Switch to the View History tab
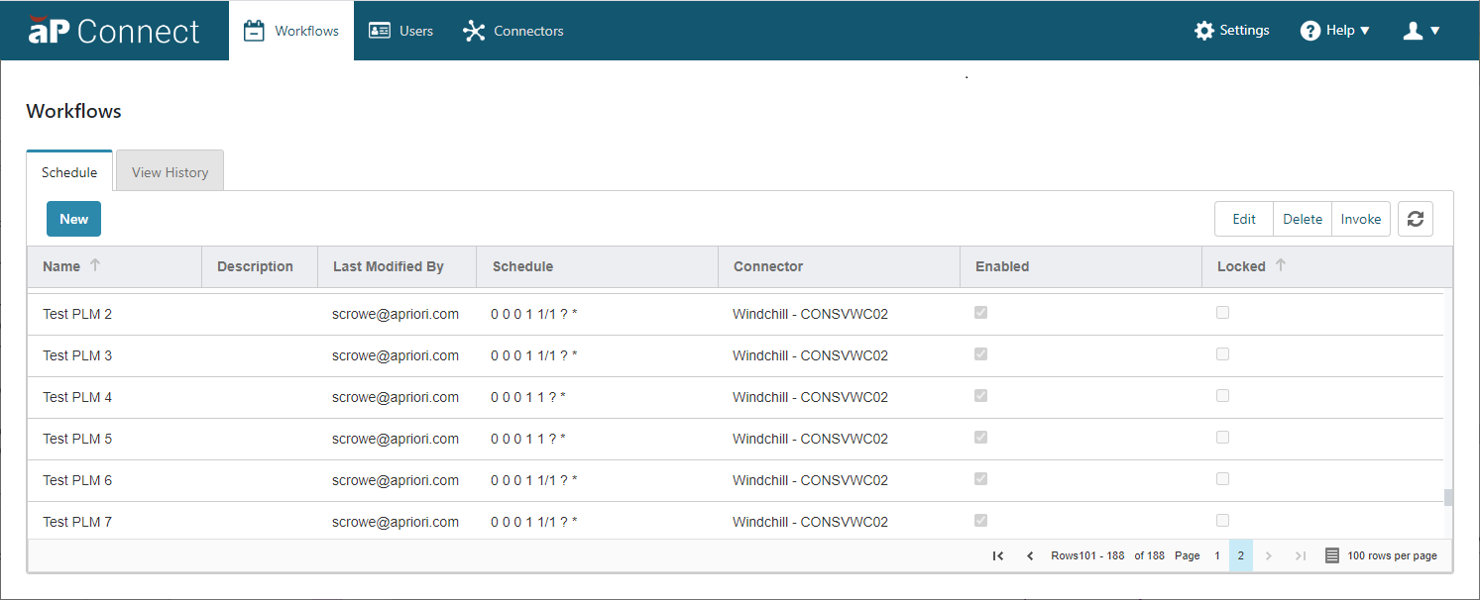The width and height of the screenshot is (1480, 600). click(170, 171)
